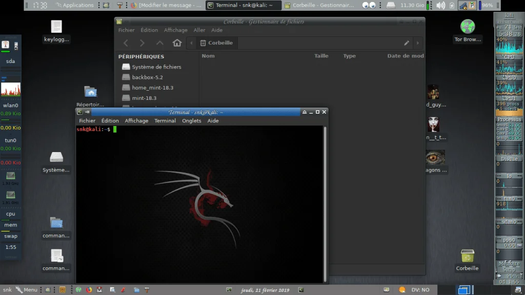Open the Fichier menu in the Terminal
Viewport: 525px width, 295px height.
87,121
